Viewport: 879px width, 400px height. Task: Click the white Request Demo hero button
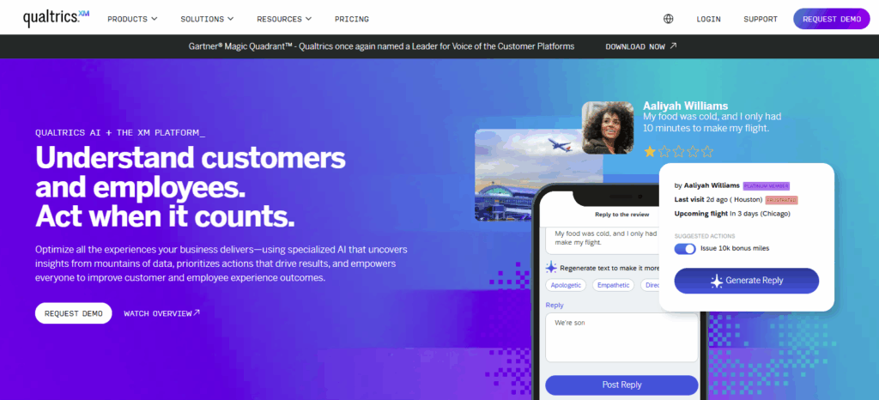74,313
